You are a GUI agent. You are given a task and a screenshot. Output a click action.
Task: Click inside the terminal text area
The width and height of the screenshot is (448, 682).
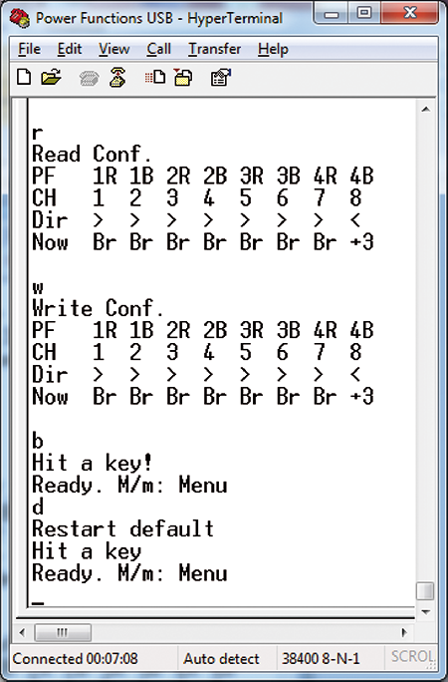click(x=221, y=352)
